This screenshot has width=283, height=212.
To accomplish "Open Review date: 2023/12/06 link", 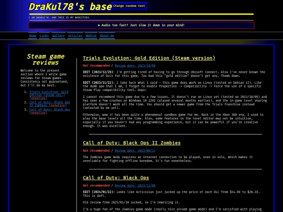I will click(135, 186).
